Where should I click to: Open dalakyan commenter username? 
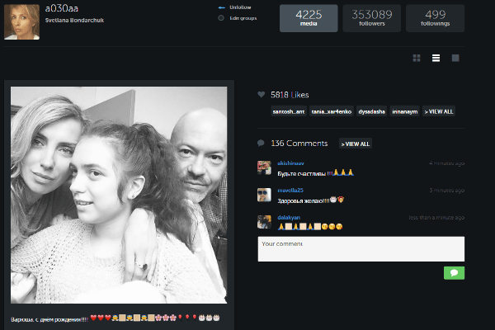[x=289, y=217]
